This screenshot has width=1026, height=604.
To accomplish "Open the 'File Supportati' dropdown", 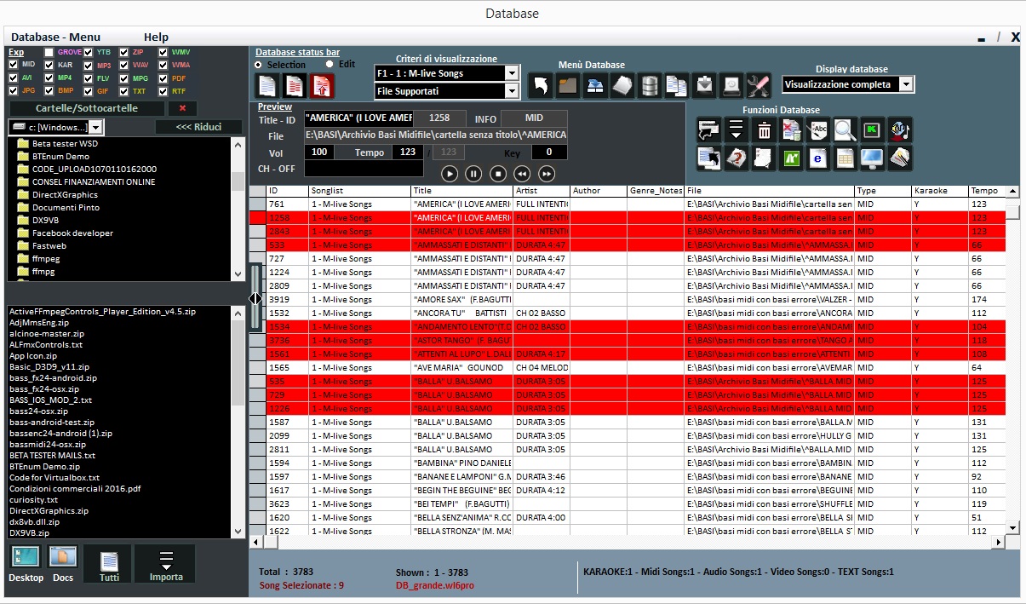I will [x=512, y=91].
